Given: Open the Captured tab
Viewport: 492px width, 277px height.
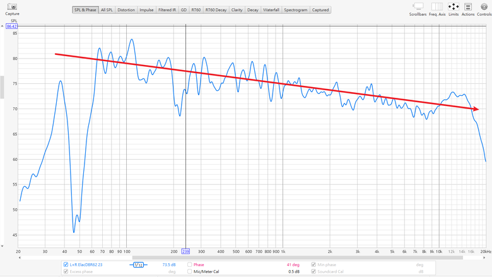Looking at the screenshot, I should pyautogui.click(x=320, y=10).
